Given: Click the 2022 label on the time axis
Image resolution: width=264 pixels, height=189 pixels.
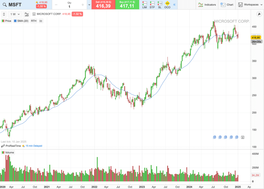Looking at the screenshot, I should 94,187.
